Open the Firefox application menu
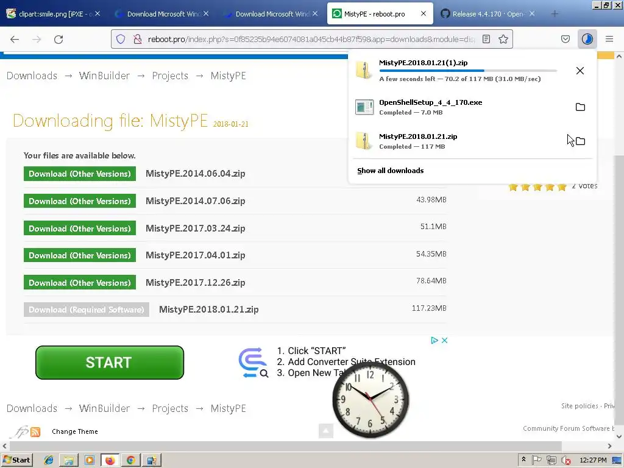Viewport: 624px width, 468px height. point(609,39)
